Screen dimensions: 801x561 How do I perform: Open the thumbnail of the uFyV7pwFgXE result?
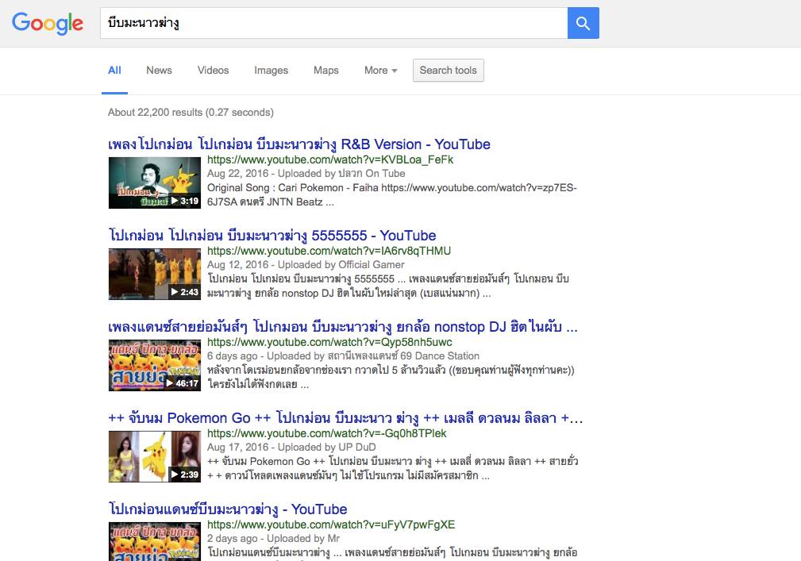click(x=154, y=542)
